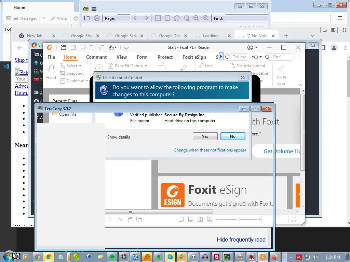
Task: Switch to Comment tab in Foxit
Action: [96, 57]
